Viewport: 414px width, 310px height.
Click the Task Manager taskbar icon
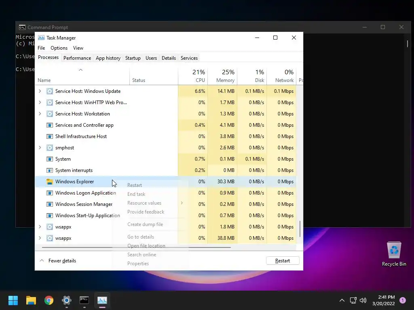[102, 300]
